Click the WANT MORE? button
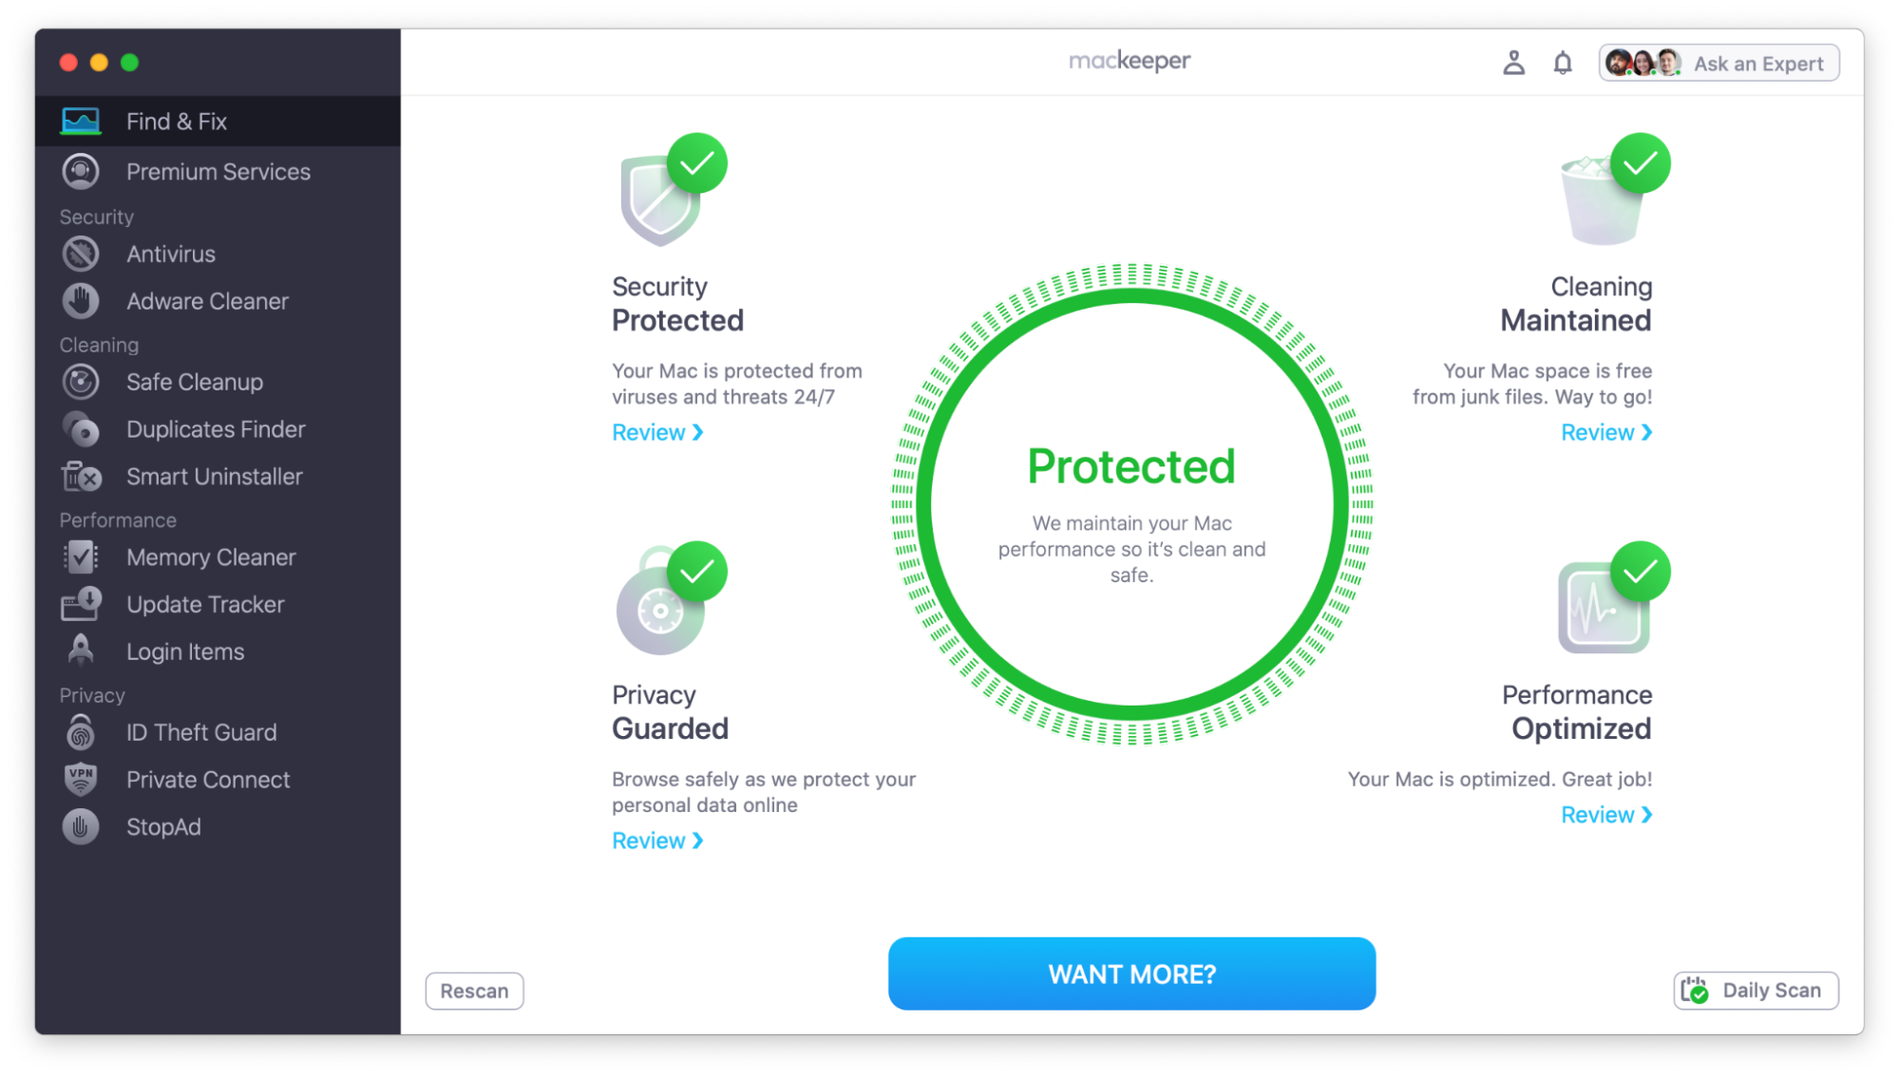Viewport: 1899px width, 1076px height. tap(1131, 973)
